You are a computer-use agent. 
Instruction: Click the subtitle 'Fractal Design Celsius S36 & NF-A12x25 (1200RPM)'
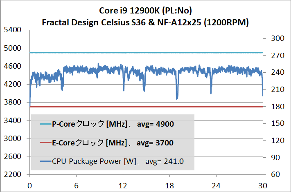coord(145,22)
